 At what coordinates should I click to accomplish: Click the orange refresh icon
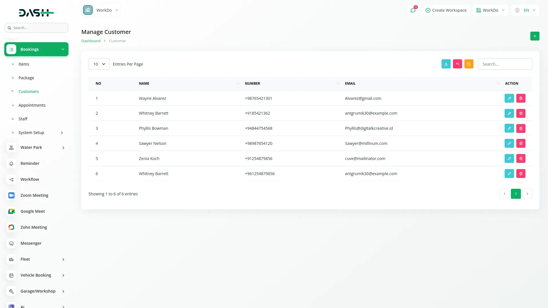point(469,64)
